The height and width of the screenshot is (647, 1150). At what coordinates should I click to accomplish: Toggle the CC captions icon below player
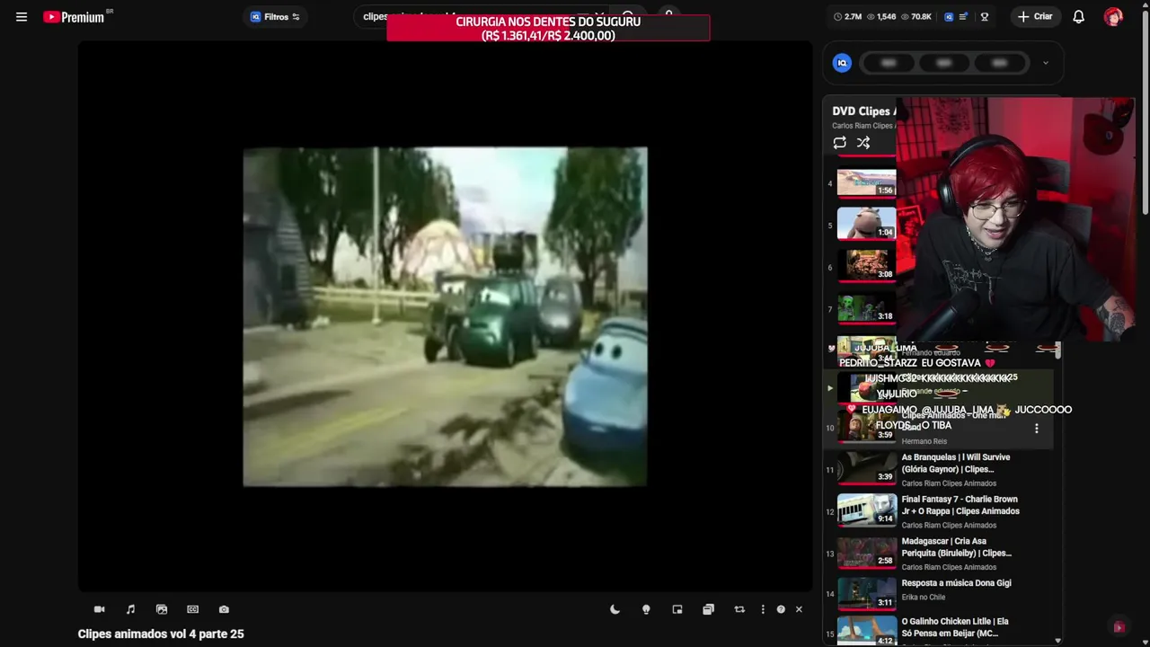click(x=192, y=609)
